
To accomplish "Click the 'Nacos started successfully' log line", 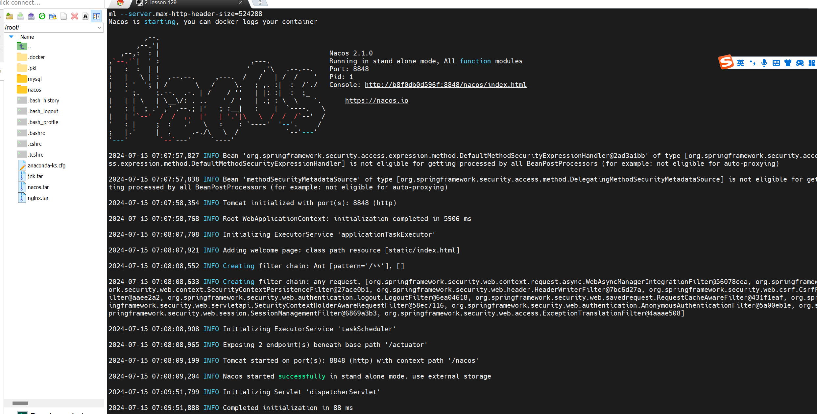I will (x=300, y=376).
